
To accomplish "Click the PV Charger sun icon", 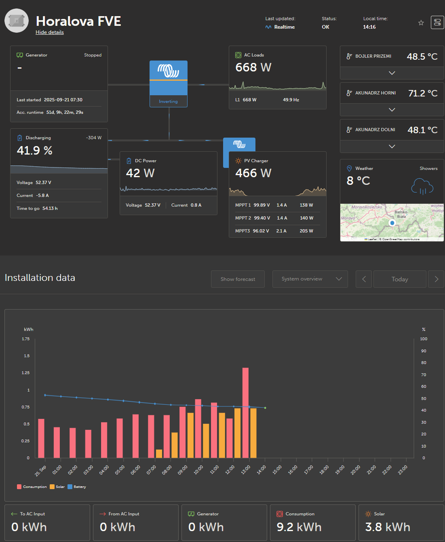I will 238,161.
